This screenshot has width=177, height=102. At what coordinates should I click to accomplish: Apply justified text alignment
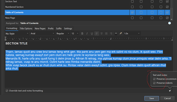click(x=106, y=34)
